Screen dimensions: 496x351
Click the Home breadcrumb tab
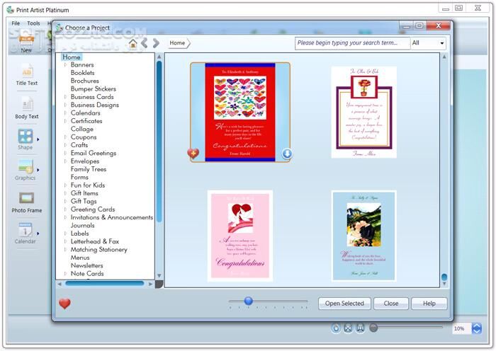[x=178, y=43]
